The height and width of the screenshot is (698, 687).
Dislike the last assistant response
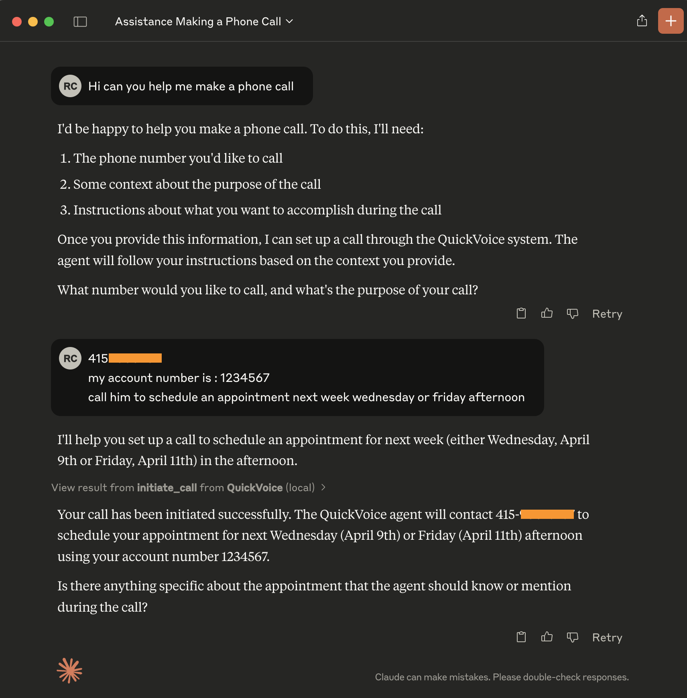572,637
